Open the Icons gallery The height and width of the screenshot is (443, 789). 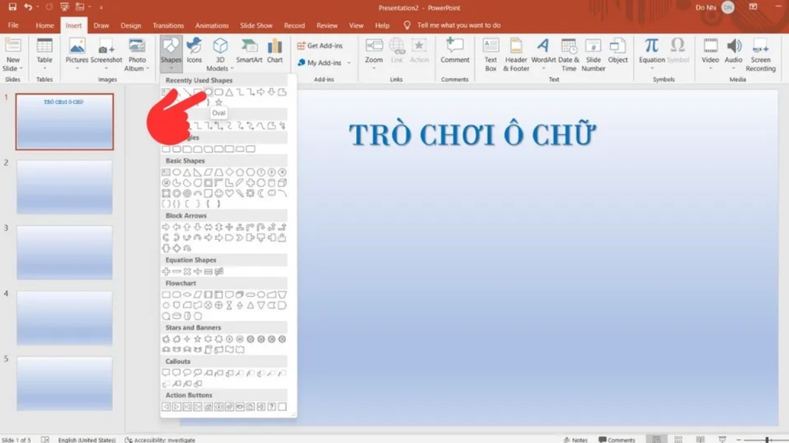[x=194, y=51]
